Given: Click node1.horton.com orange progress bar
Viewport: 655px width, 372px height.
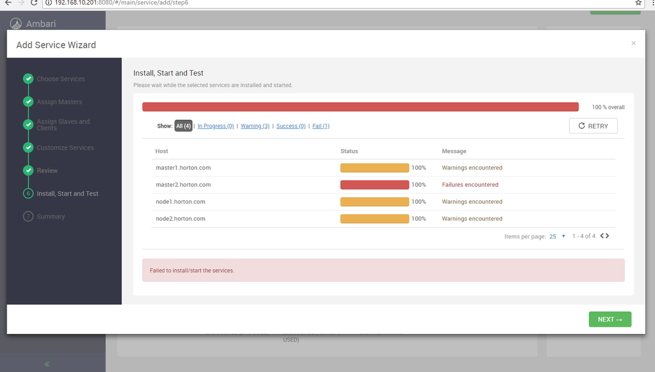Looking at the screenshot, I should pyautogui.click(x=374, y=202).
